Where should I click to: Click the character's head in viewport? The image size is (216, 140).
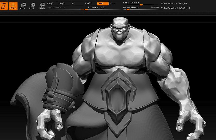[120, 29]
